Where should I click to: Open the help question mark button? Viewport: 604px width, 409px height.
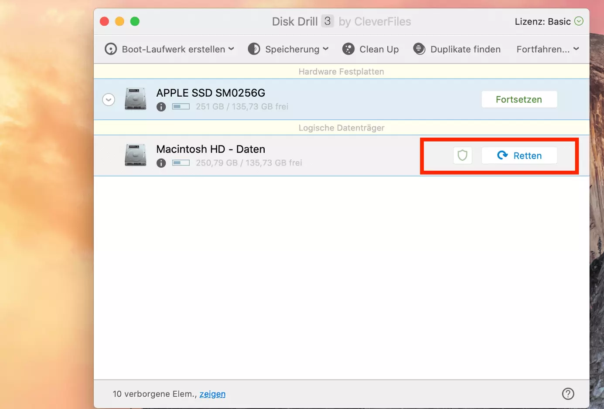point(568,394)
